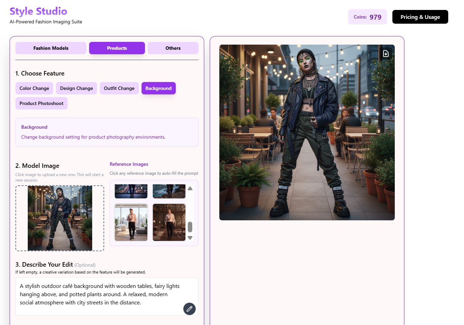Choose the Outfit Change feature

119,88
